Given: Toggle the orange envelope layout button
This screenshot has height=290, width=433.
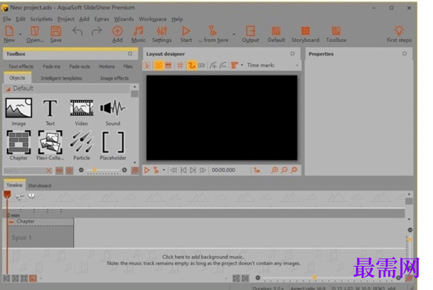Looking at the screenshot, I should click(159, 65).
